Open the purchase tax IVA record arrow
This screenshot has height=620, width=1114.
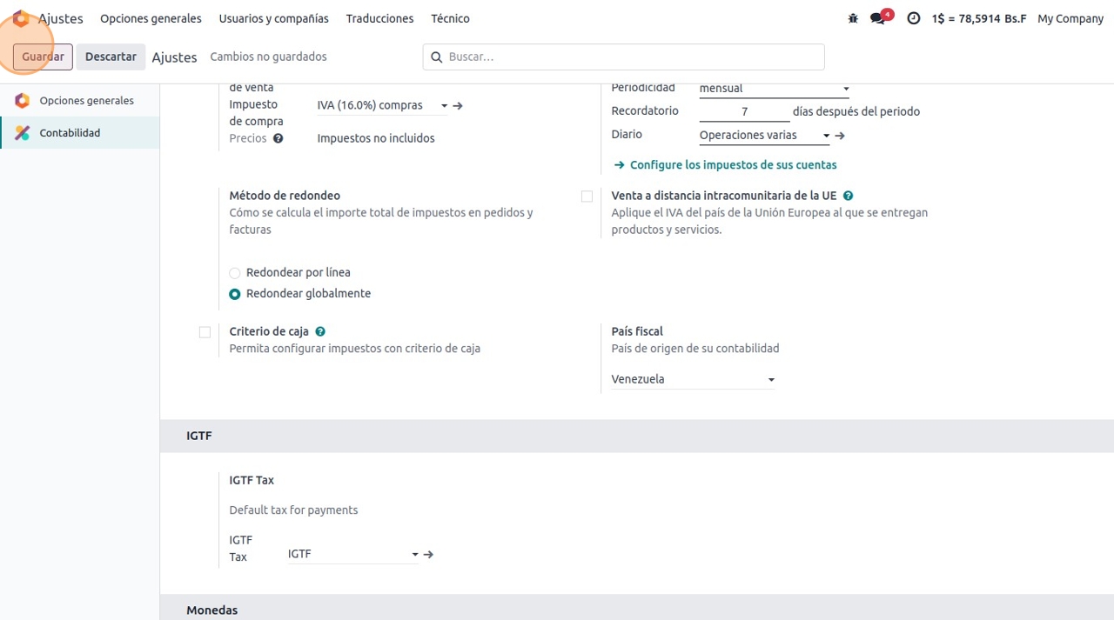point(458,105)
